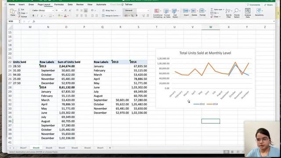
Task: Click the Increase decimal icon
Action: click(x=143, y=16)
